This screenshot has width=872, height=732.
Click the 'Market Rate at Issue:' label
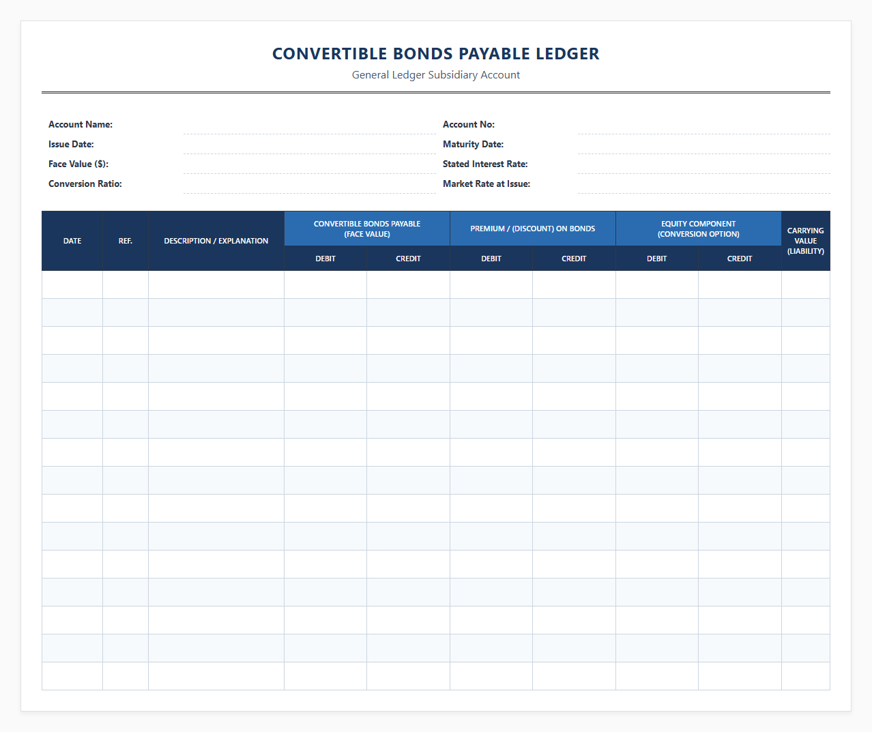pyautogui.click(x=486, y=184)
